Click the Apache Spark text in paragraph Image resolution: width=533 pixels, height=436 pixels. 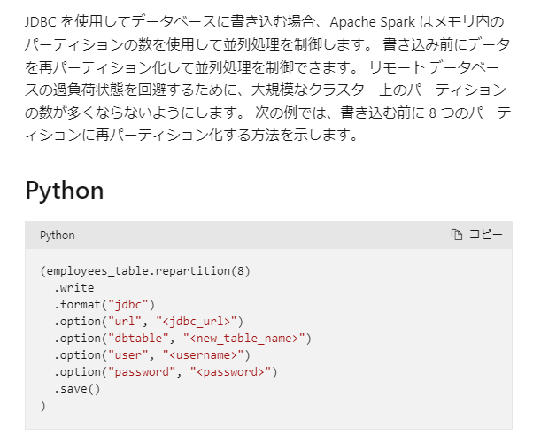pyautogui.click(x=372, y=22)
